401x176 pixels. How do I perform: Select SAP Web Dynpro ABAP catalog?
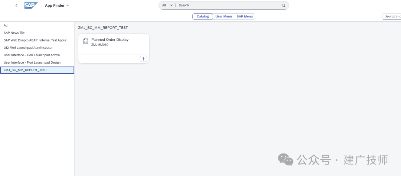coord(37,40)
